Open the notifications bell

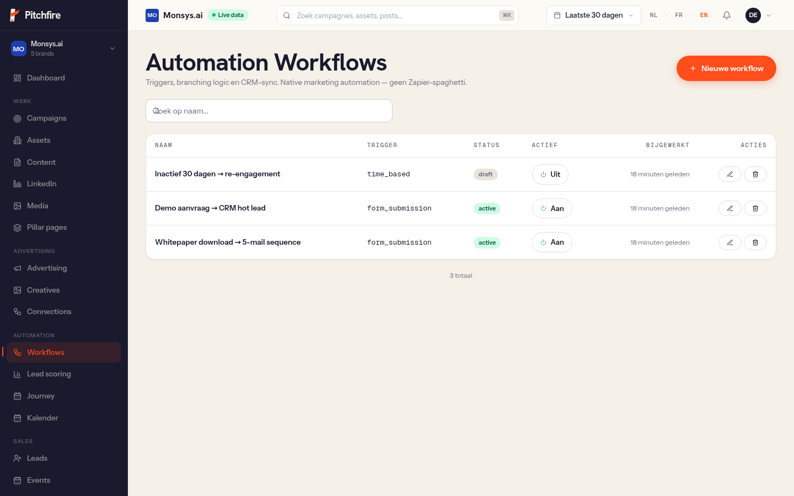tap(727, 15)
